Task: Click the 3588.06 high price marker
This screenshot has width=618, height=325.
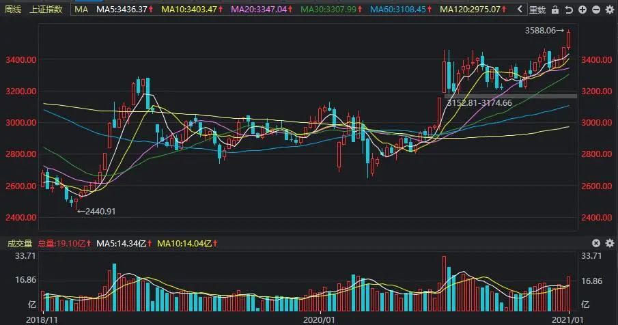Action: 544,30
